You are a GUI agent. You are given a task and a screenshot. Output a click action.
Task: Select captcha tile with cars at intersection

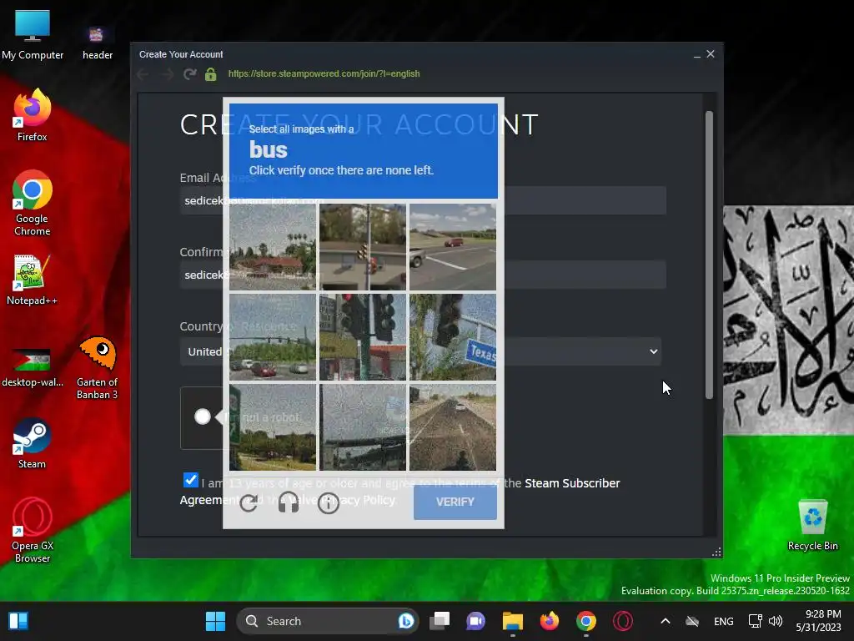(273, 337)
